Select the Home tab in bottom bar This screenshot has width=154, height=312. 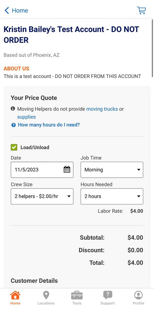tap(15, 298)
